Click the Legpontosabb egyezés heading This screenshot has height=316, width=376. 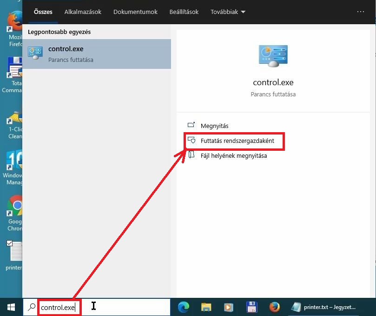click(59, 32)
